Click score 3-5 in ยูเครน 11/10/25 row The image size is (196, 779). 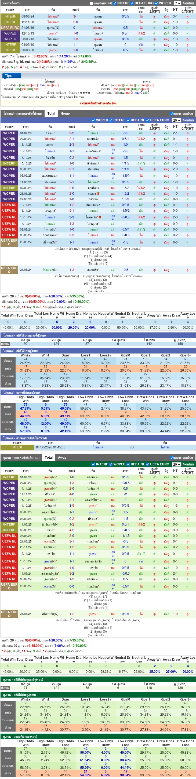coord(72,506)
